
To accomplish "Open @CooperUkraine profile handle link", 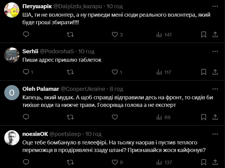I will tap(83, 89).
